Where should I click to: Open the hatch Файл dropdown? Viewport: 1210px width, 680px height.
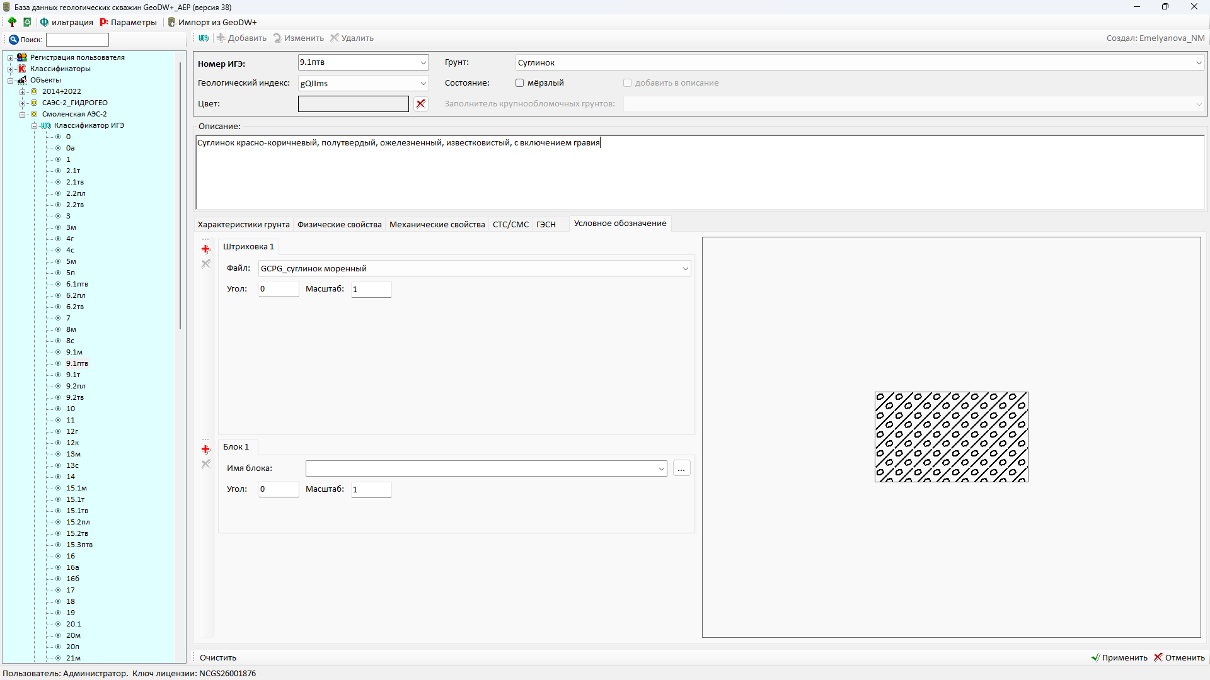685,269
